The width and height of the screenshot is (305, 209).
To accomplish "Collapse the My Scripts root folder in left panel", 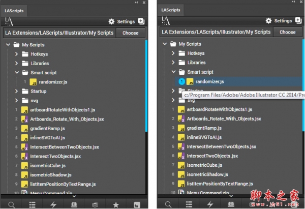I will 8,44.
